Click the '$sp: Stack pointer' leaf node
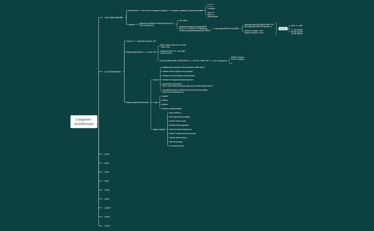Screen dimensions: 374x231 pyautogui.click(x=176, y=141)
